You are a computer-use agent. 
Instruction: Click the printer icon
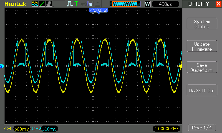point(97,4)
